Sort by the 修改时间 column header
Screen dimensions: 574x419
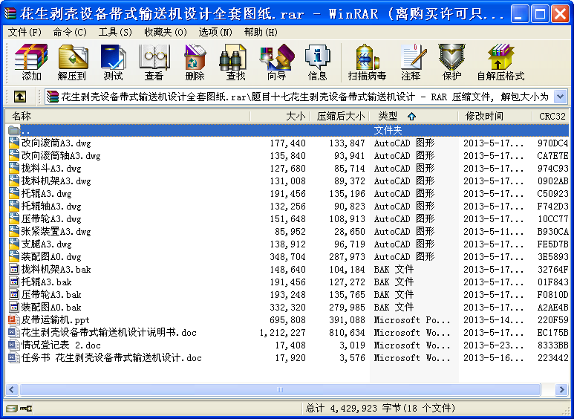tap(495, 117)
